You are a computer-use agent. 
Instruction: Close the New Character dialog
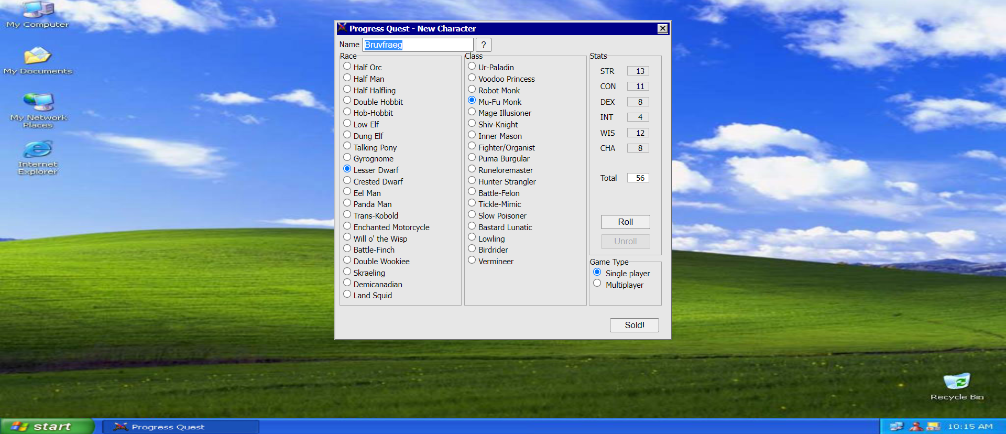coord(663,28)
